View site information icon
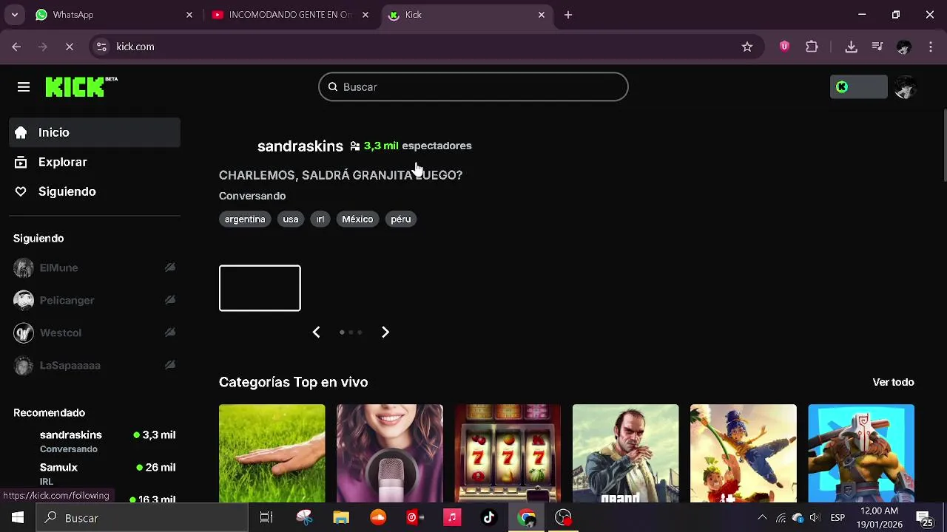Viewport: 947px width, 532px height. pyautogui.click(x=101, y=47)
